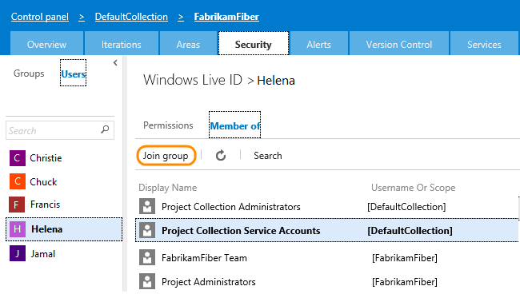Select Helena in the users list

(x=64, y=229)
